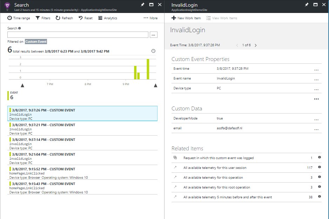Open ellipsis menu for email row
This screenshot has width=329, height=219.
tap(316, 130)
